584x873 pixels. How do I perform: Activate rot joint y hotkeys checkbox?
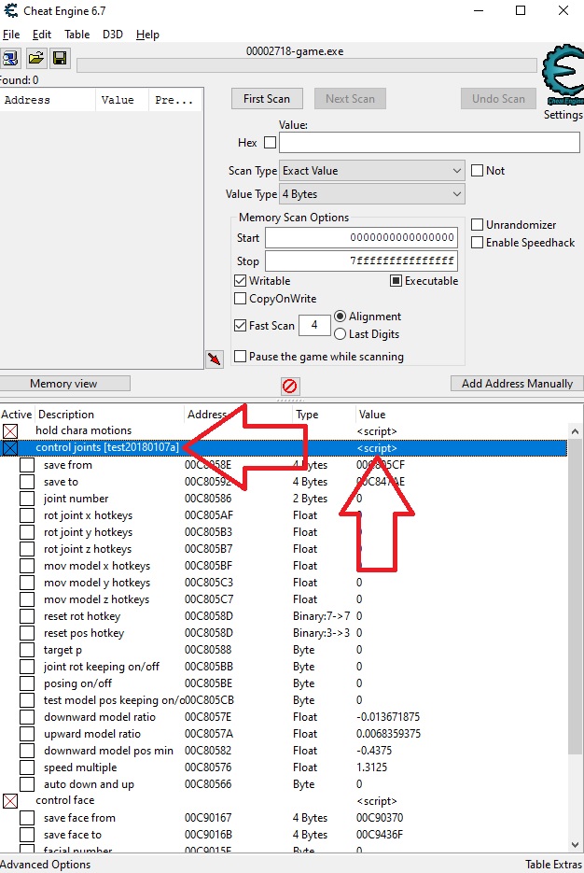[x=27, y=532]
